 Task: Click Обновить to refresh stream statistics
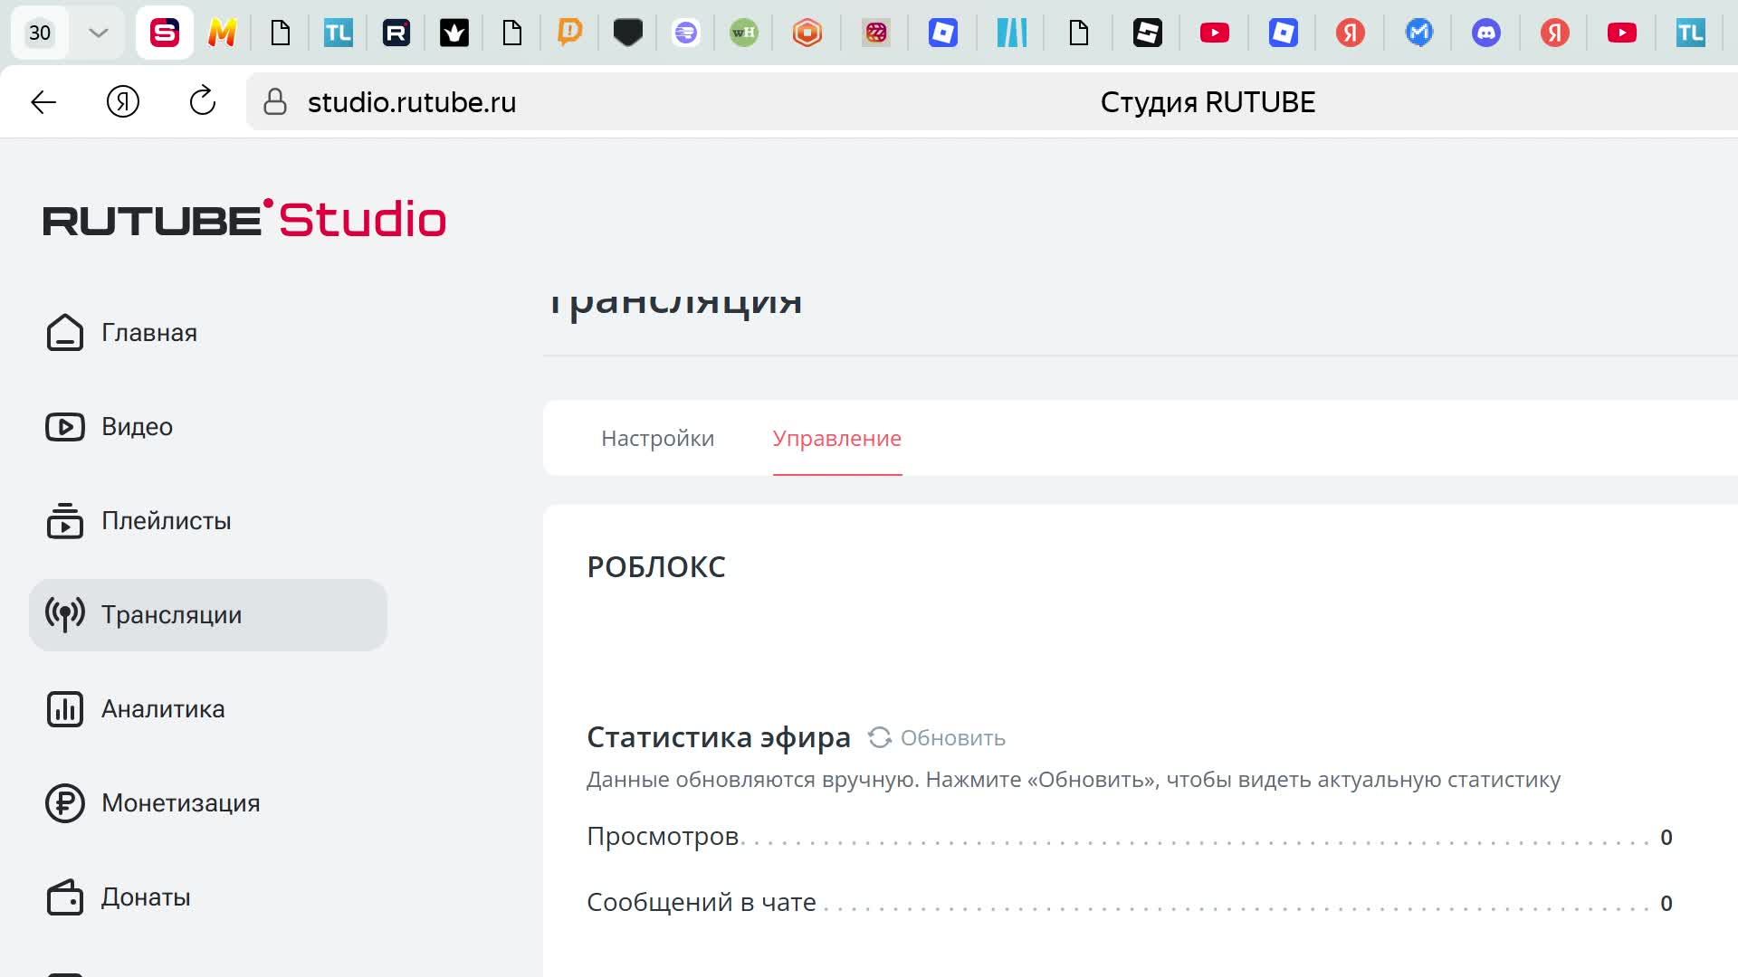pyautogui.click(x=938, y=737)
